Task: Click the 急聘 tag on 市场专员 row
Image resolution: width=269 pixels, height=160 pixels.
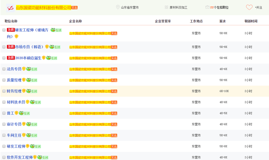Action: point(11,47)
